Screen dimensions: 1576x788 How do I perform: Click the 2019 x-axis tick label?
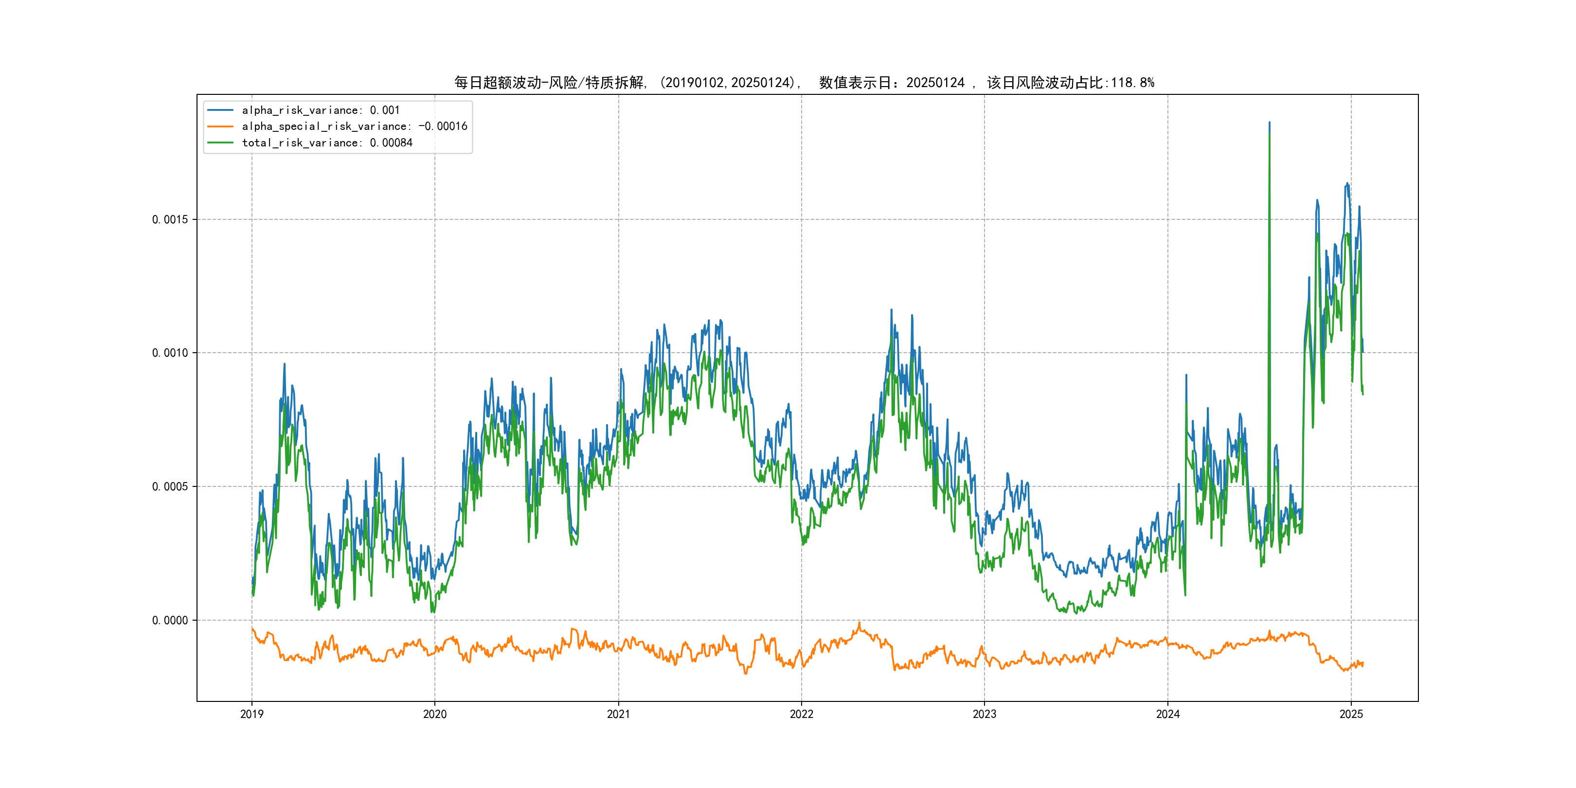point(251,714)
